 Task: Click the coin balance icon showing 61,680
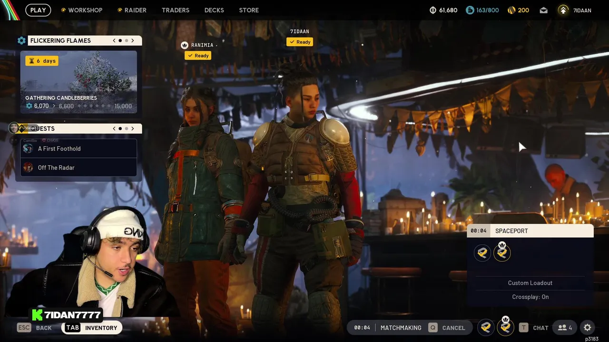pyautogui.click(x=433, y=10)
